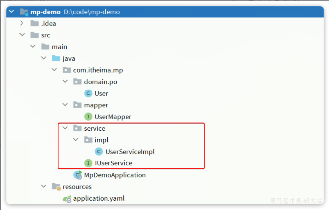Click the IUserService interface icon
Image resolution: width=329 pixels, height=210 pixels.
(x=88, y=163)
